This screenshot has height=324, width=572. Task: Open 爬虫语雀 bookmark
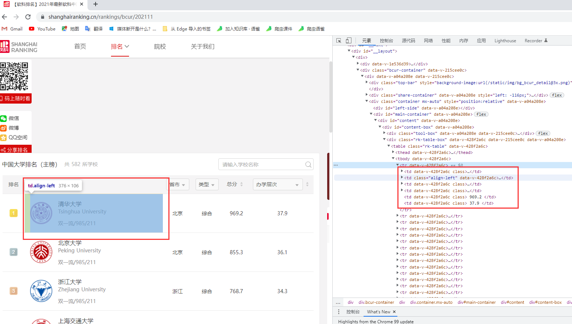tap(311, 29)
